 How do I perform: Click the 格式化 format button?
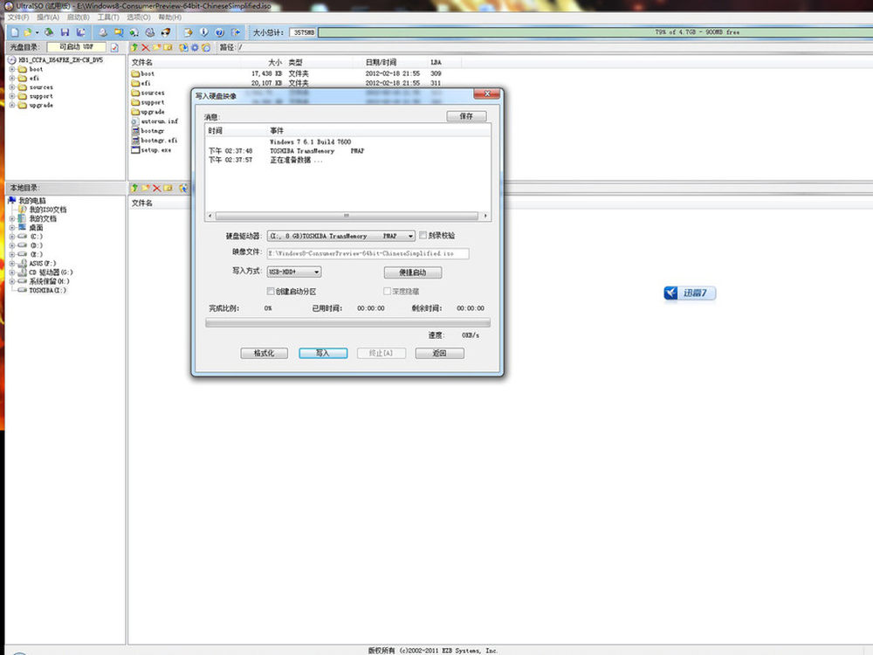pyautogui.click(x=264, y=353)
